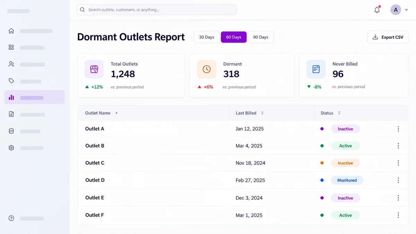Open the tag icon in sidebar
The height and width of the screenshot is (234, 416).
11,81
